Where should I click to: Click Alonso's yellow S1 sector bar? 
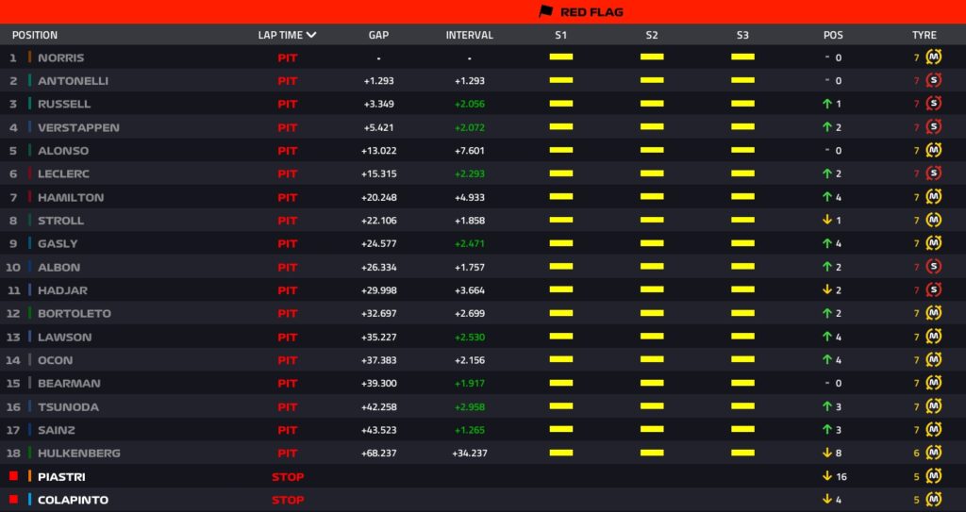click(561, 151)
